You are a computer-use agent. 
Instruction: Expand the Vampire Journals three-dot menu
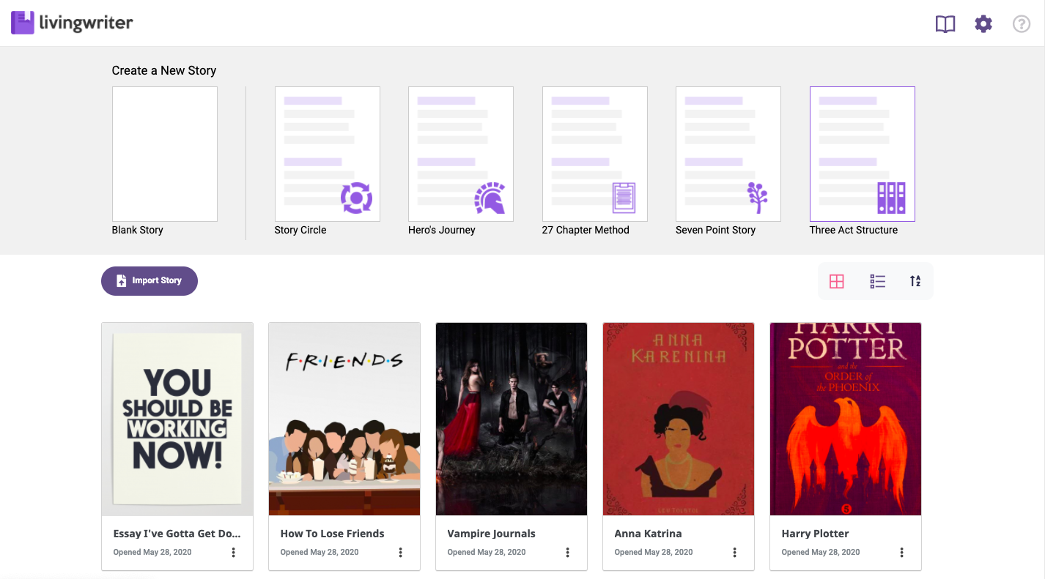[x=568, y=553]
